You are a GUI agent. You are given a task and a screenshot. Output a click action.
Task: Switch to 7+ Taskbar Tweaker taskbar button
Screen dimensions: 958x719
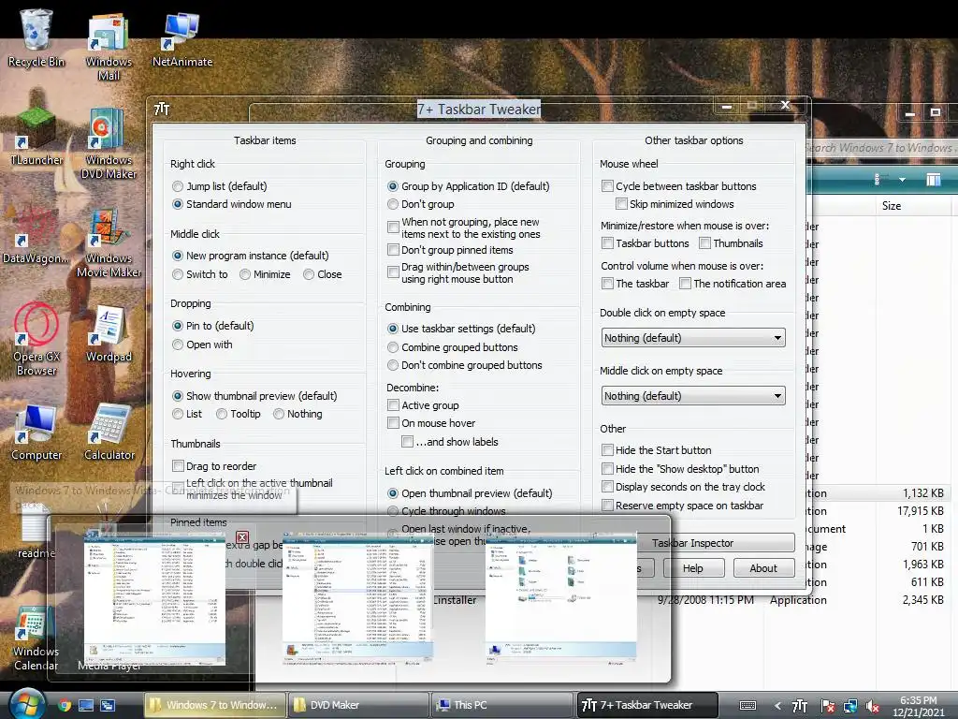(x=646, y=705)
